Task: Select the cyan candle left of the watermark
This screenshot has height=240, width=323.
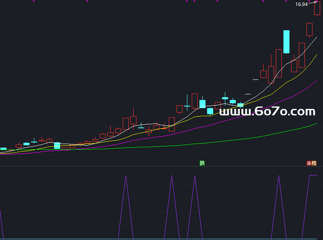Action: 210,111
